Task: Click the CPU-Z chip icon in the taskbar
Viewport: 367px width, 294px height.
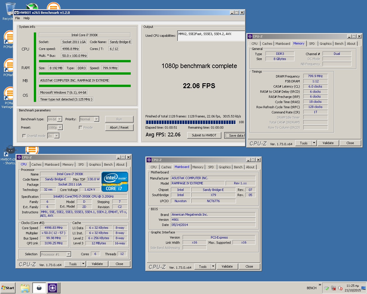Action: [52, 288]
